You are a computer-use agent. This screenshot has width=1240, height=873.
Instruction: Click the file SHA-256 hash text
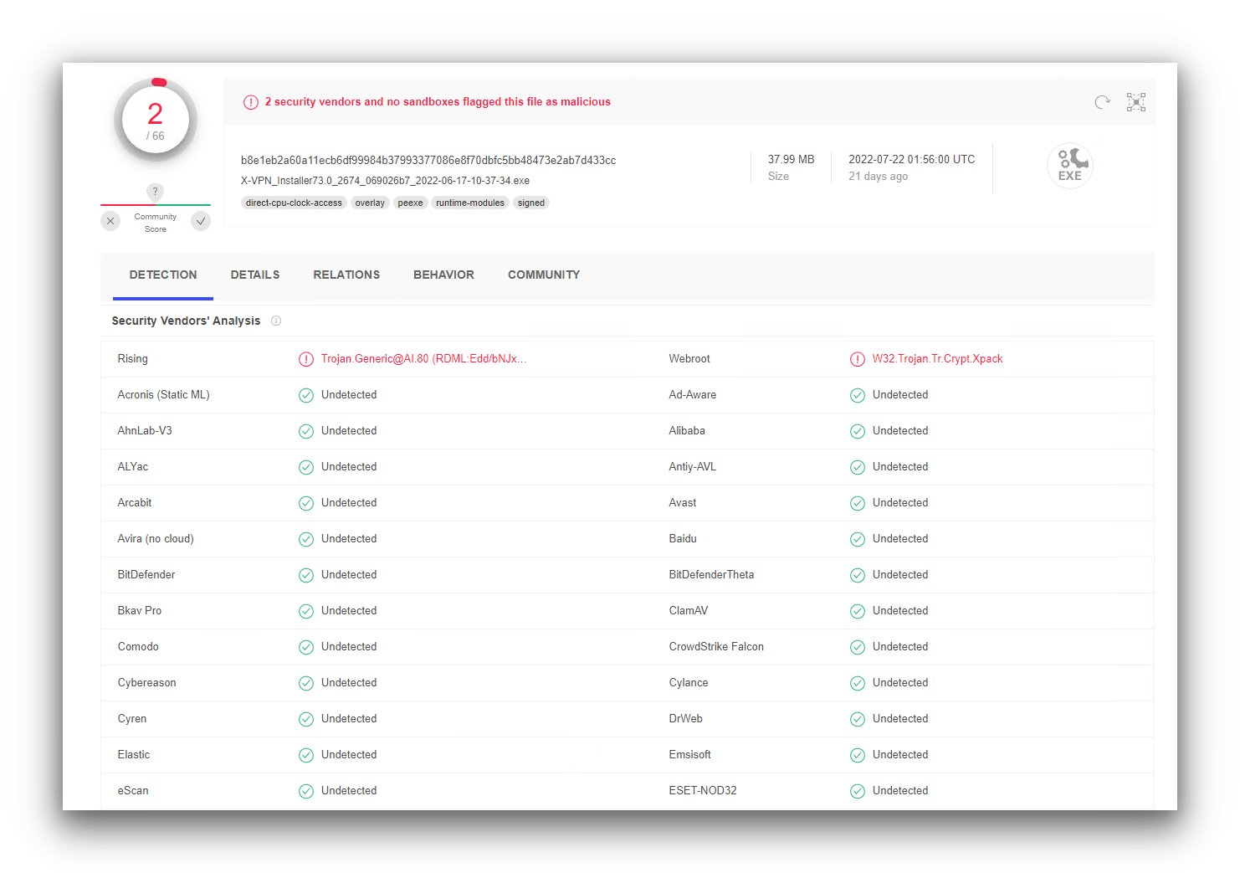[x=428, y=160]
